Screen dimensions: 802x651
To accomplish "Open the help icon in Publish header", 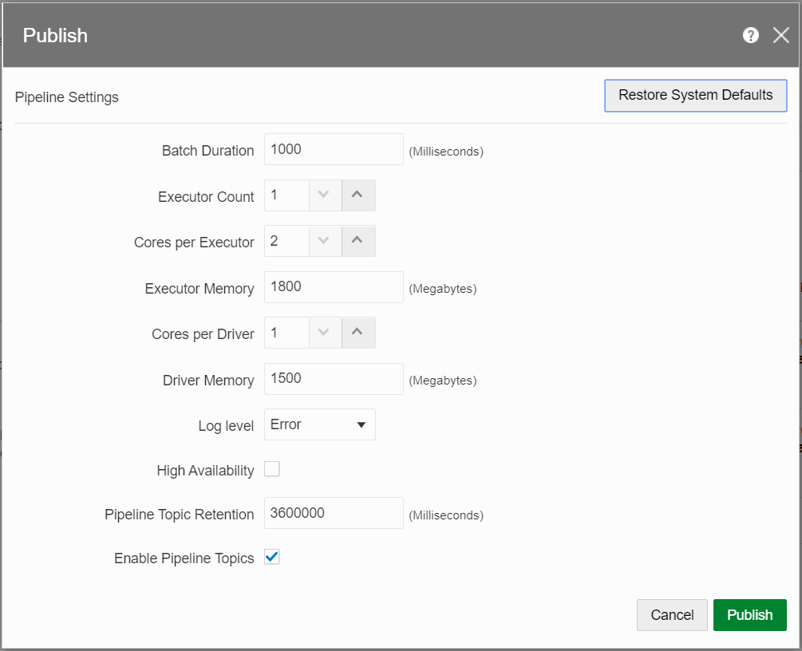I will [x=750, y=35].
